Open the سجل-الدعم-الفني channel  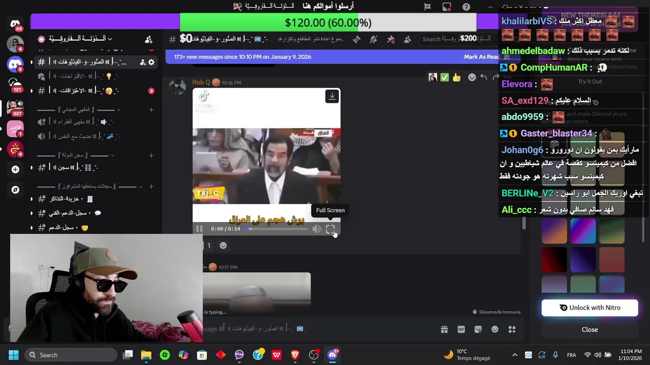click(x=95, y=213)
